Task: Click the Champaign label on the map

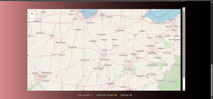Action: (x=72, y=47)
